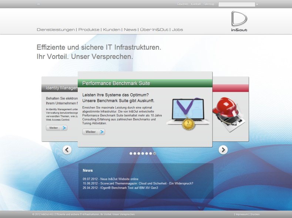
Task: Focus the search input field
Action: coord(236,4)
